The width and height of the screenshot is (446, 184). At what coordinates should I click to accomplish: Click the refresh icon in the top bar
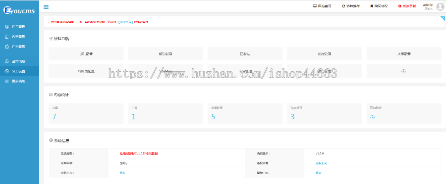point(343,6)
